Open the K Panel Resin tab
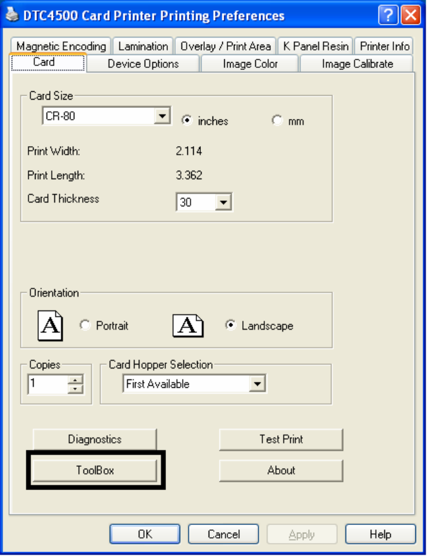The image size is (427, 556). pyautogui.click(x=315, y=46)
